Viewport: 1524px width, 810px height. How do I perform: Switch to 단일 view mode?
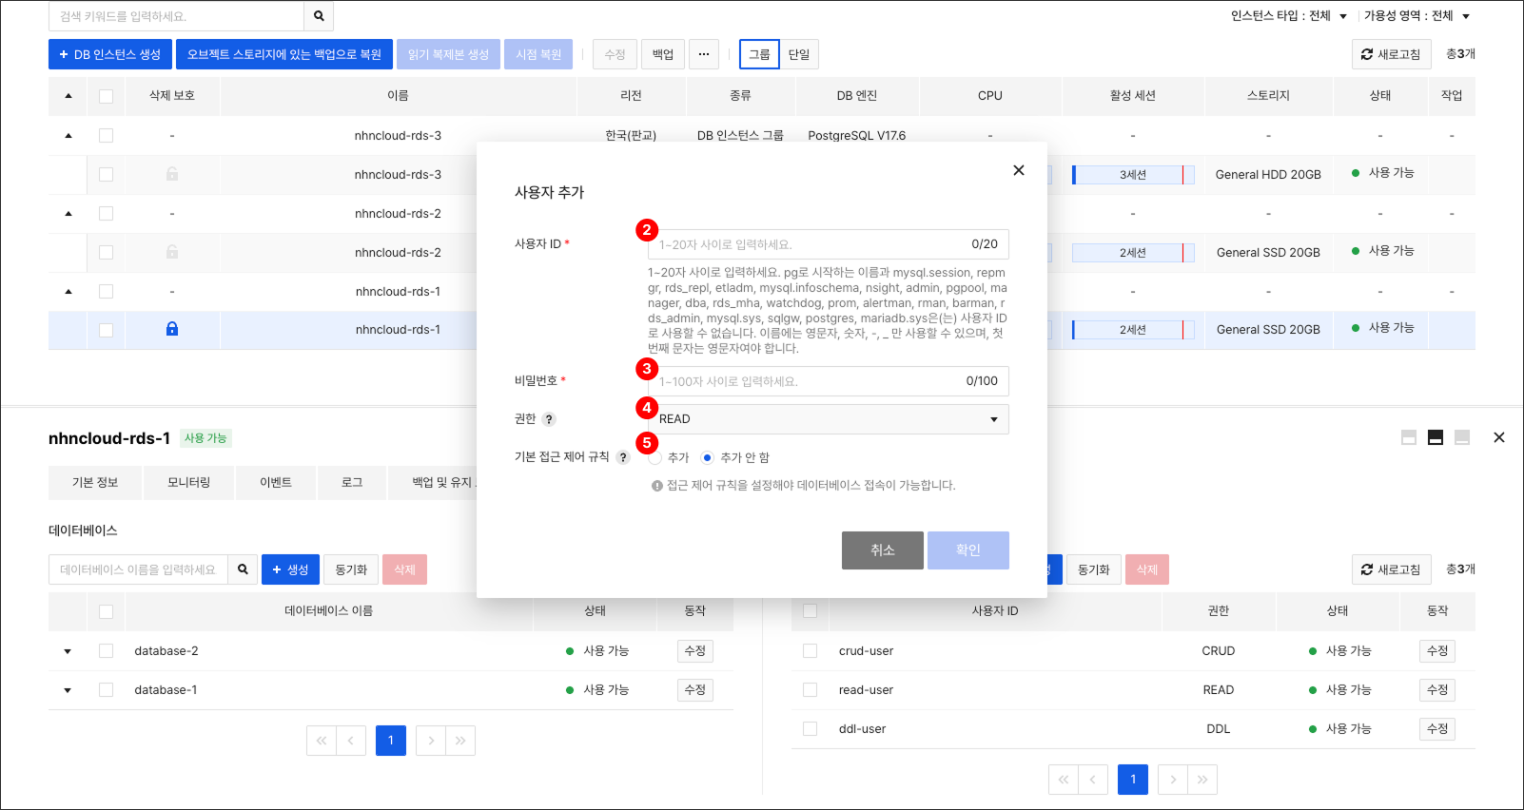799,54
